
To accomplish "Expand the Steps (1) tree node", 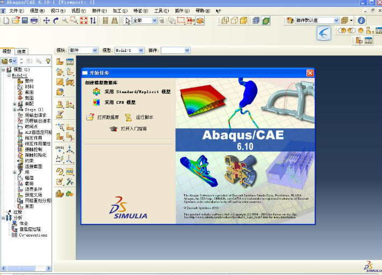I will [x=14, y=110].
